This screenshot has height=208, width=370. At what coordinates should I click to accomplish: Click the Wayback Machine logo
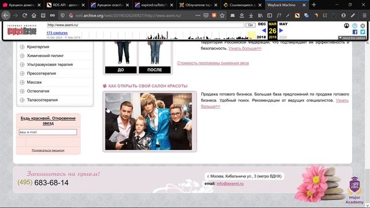(22, 30)
